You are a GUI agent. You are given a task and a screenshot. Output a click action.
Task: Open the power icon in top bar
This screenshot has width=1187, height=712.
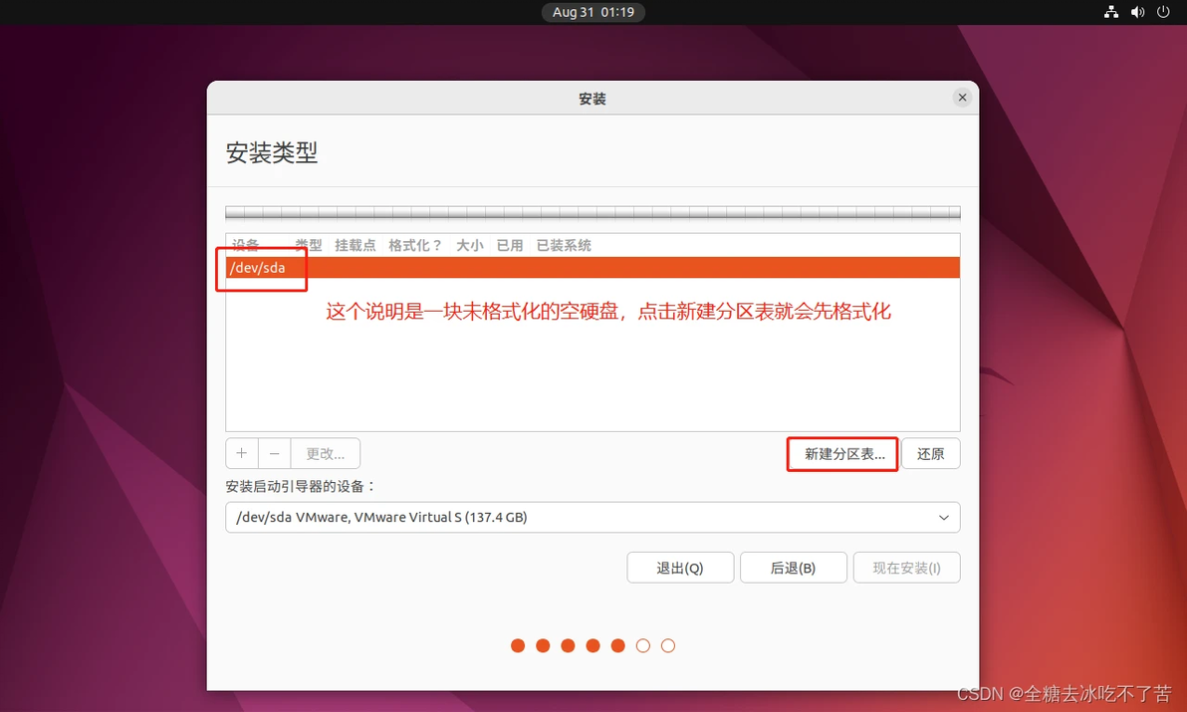pyautogui.click(x=1163, y=12)
